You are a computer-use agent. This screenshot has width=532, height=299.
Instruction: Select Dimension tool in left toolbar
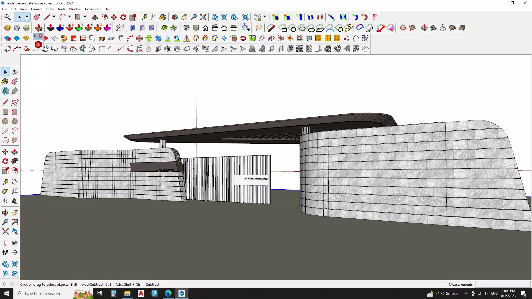[15, 182]
